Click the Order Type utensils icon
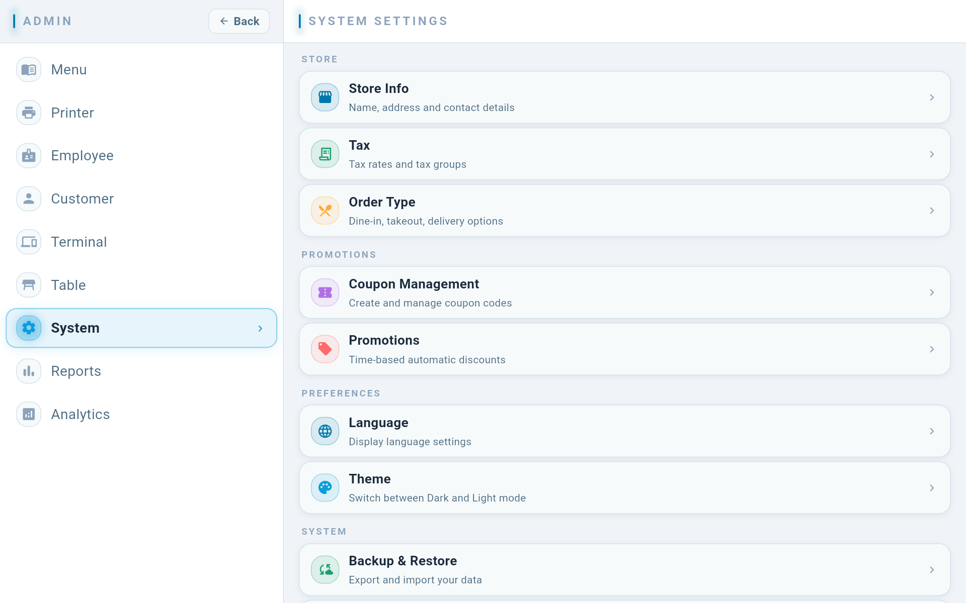Image resolution: width=966 pixels, height=603 pixels. click(x=325, y=211)
